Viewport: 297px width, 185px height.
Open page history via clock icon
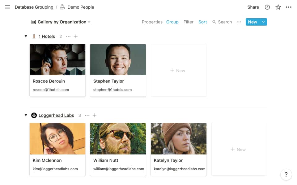pyautogui.click(x=267, y=7)
